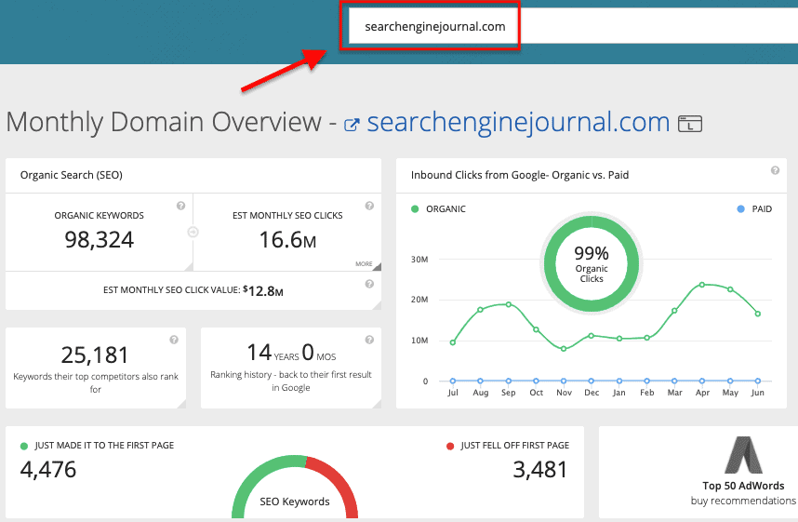
Task: Open Top 50 AdWords buy recommendations
Action: tap(743, 493)
